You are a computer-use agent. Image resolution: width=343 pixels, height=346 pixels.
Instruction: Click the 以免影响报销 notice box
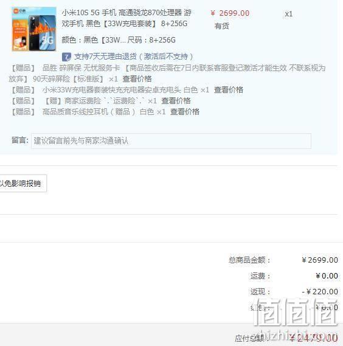[x=23, y=183]
